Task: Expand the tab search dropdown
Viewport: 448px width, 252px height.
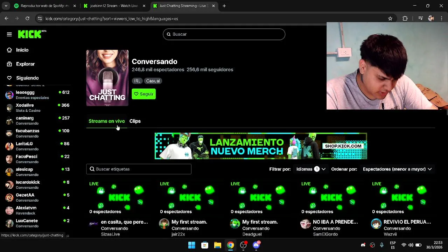Action: (6, 6)
